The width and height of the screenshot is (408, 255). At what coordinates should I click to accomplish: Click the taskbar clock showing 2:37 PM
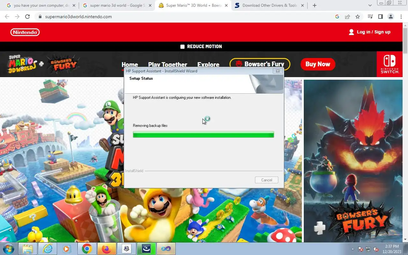pos(392,249)
